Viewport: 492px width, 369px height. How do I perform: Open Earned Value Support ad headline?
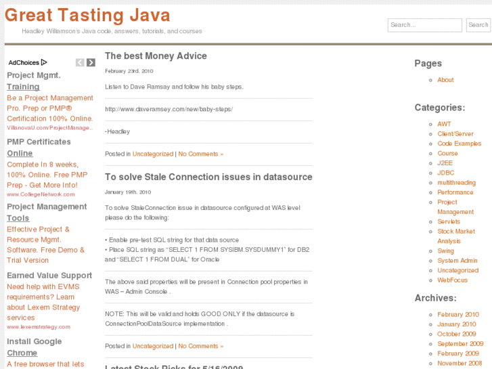[x=49, y=276]
